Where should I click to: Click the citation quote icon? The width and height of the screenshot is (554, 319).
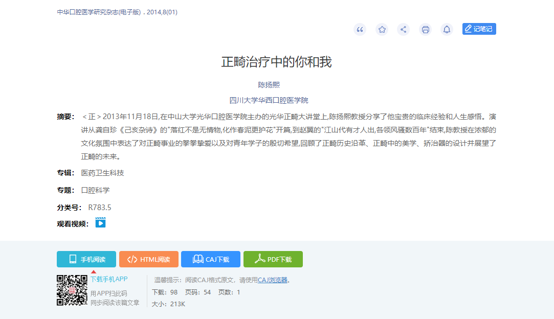point(360,30)
